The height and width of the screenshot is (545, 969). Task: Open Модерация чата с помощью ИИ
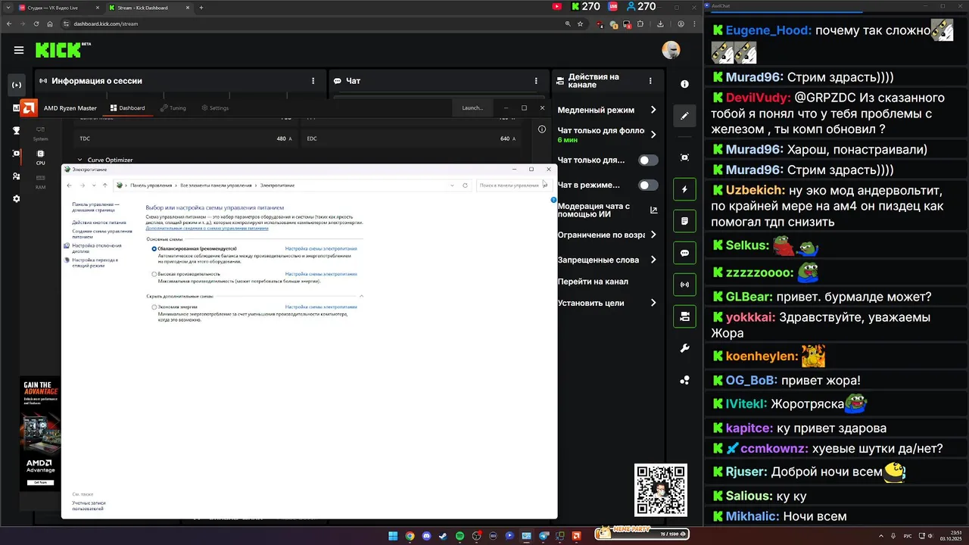[x=608, y=210]
